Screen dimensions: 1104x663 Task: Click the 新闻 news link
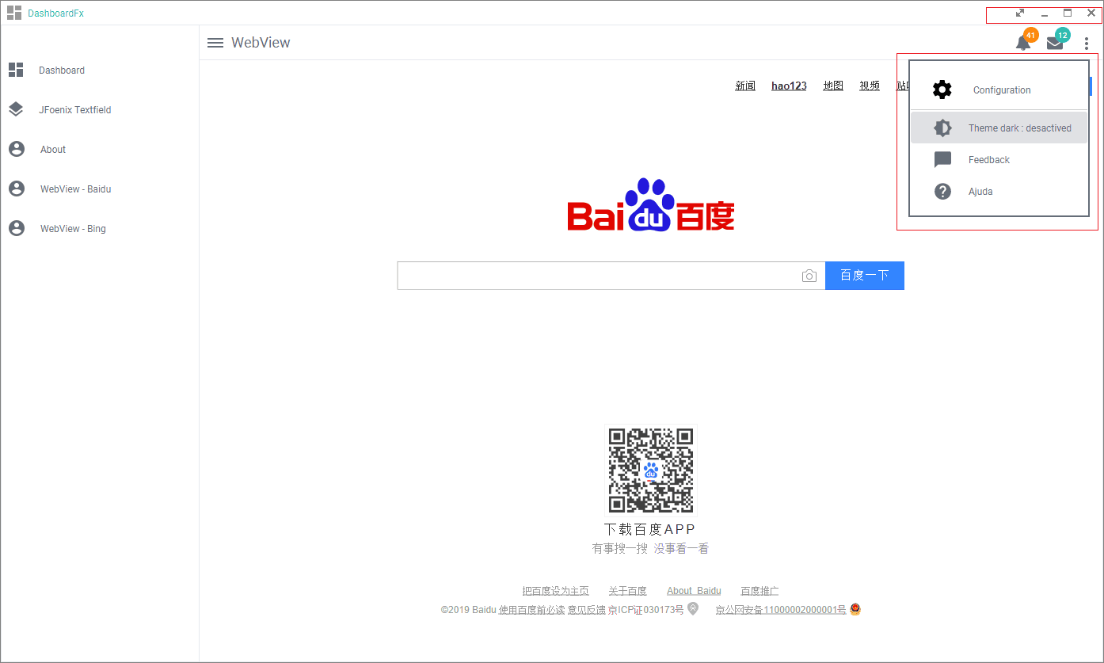pyautogui.click(x=745, y=86)
